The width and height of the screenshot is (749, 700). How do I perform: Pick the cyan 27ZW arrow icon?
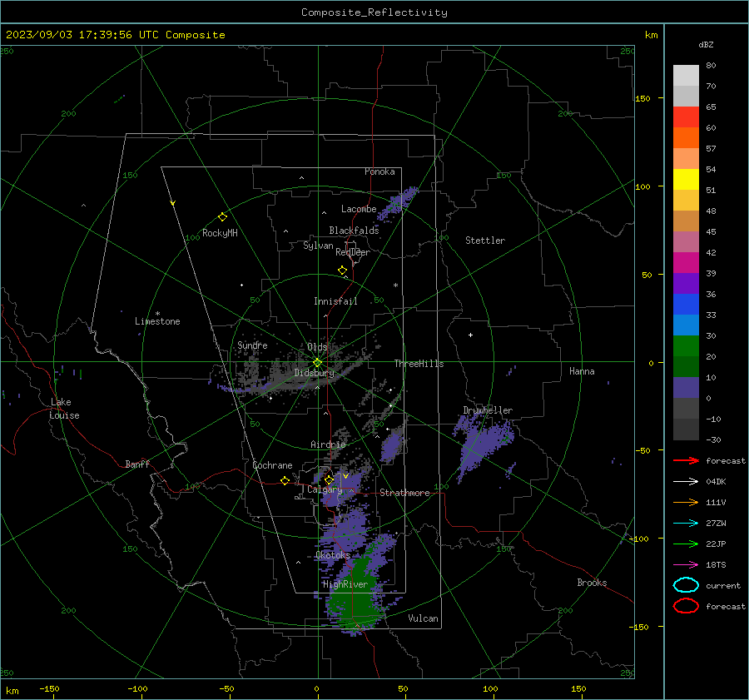click(x=686, y=524)
